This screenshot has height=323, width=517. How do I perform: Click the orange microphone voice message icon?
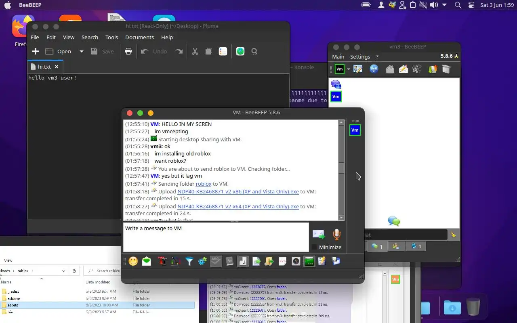(336, 234)
